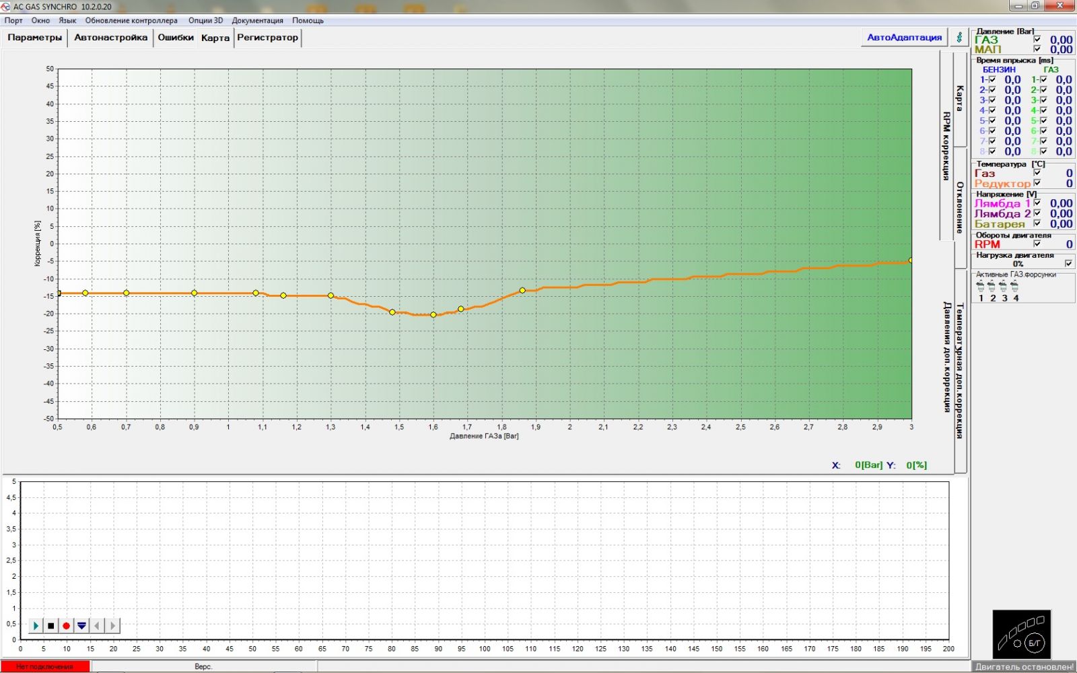This screenshot has width=1077, height=673.
Task: Click gas injector icon number 4
Action: click(1015, 287)
